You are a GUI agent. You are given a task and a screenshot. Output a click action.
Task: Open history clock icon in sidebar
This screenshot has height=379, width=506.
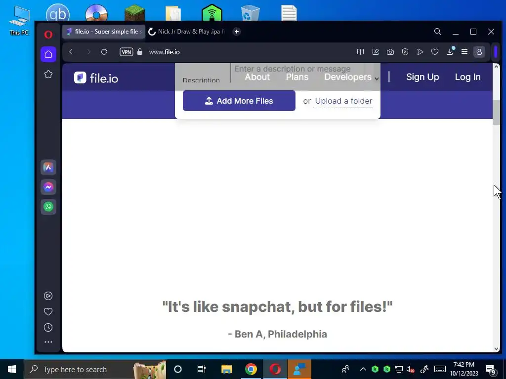48,328
